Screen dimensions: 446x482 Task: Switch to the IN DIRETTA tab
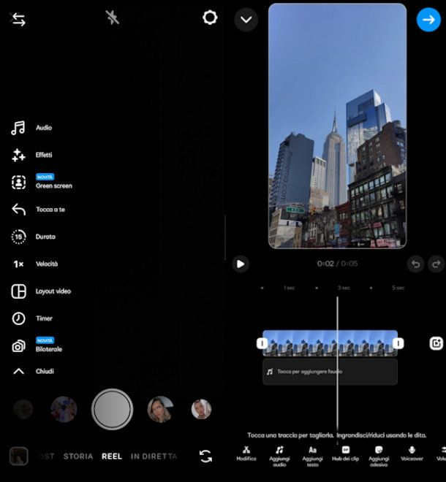154,456
